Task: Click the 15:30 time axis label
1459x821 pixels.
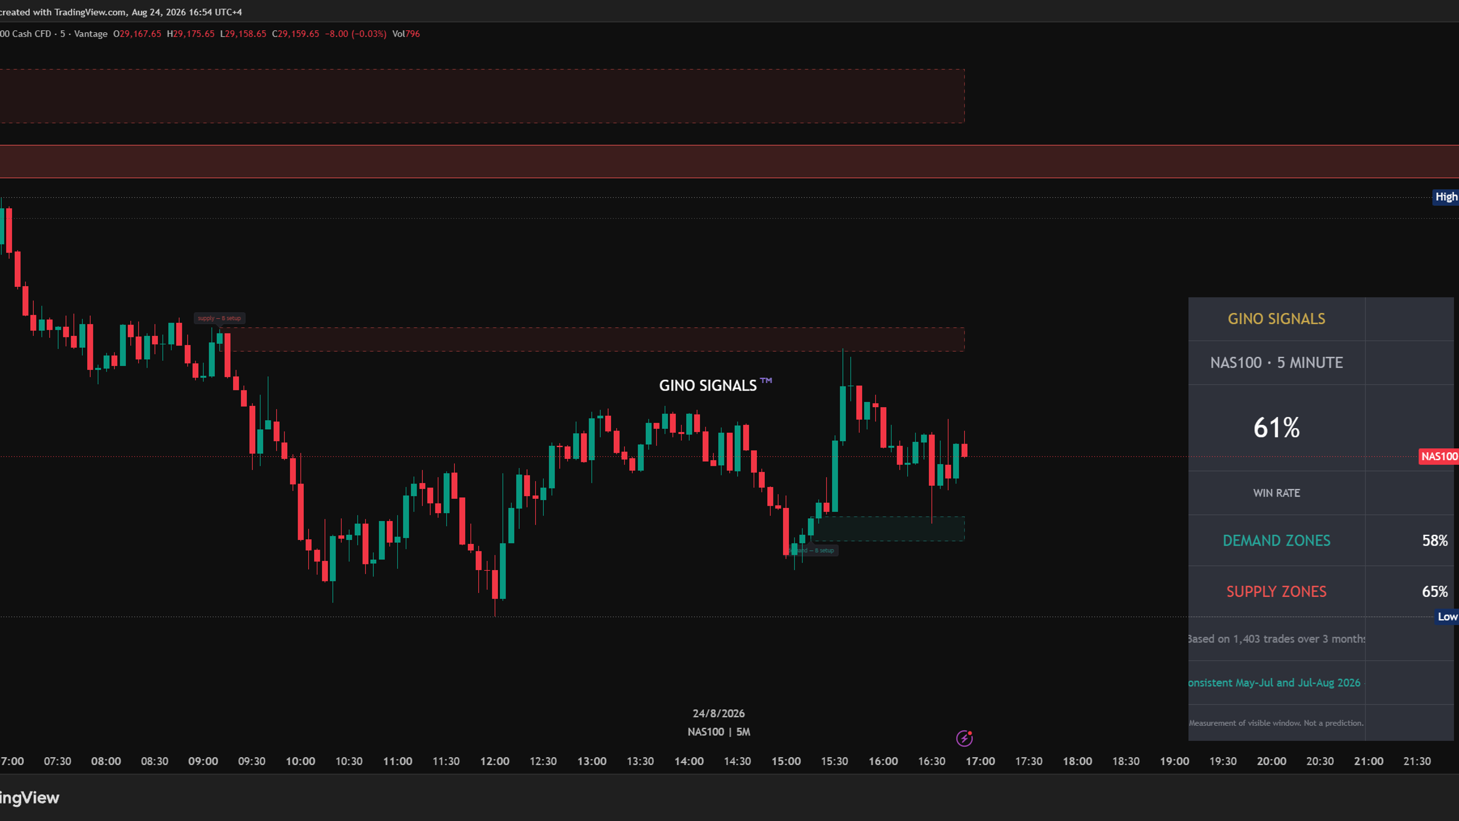Action: pos(834,761)
